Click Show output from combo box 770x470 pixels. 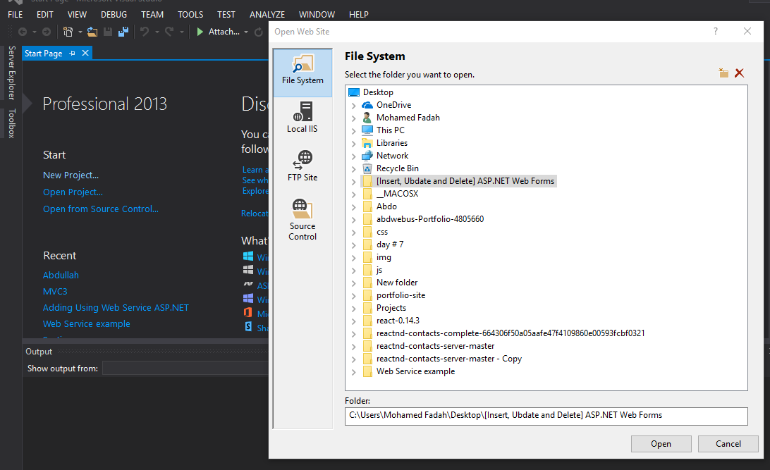(x=185, y=369)
